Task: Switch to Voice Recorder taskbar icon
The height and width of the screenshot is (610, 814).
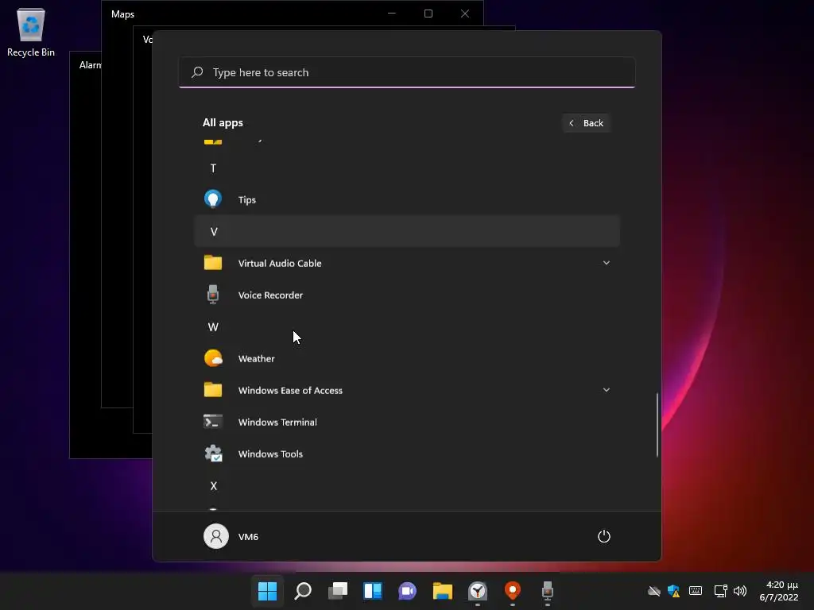Action: click(547, 591)
